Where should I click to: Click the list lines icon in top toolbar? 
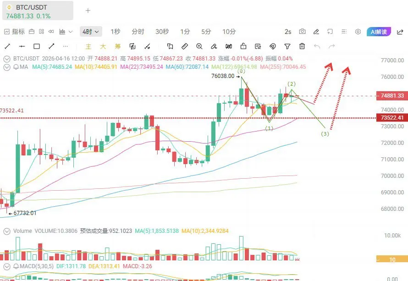[x=344, y=32]
